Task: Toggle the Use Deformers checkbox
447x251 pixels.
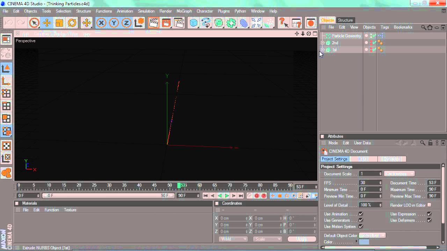Action: 429,220
